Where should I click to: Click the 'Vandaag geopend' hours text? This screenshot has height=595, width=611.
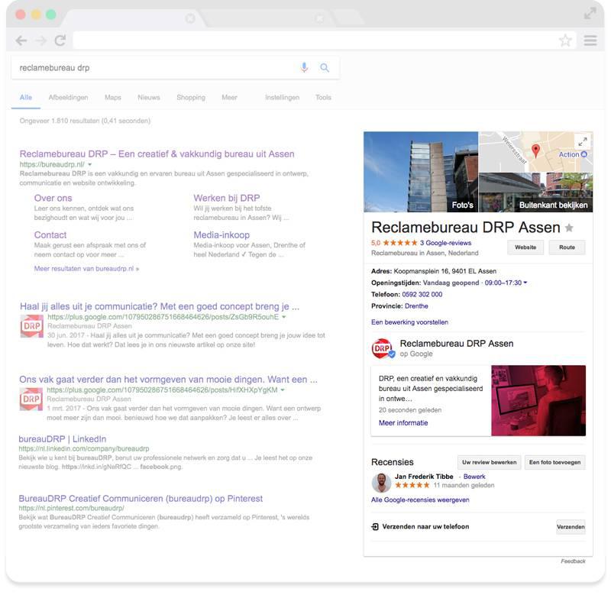(451, 283)
